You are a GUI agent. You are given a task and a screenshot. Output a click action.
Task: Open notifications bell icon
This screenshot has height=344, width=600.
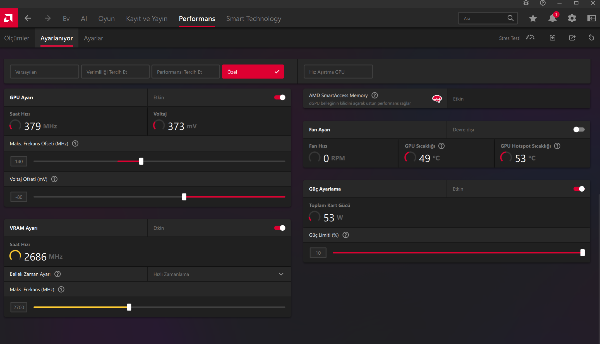click(x=552, y=18)
